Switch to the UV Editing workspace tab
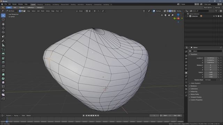The image size is (223, 125). (56, 5)
